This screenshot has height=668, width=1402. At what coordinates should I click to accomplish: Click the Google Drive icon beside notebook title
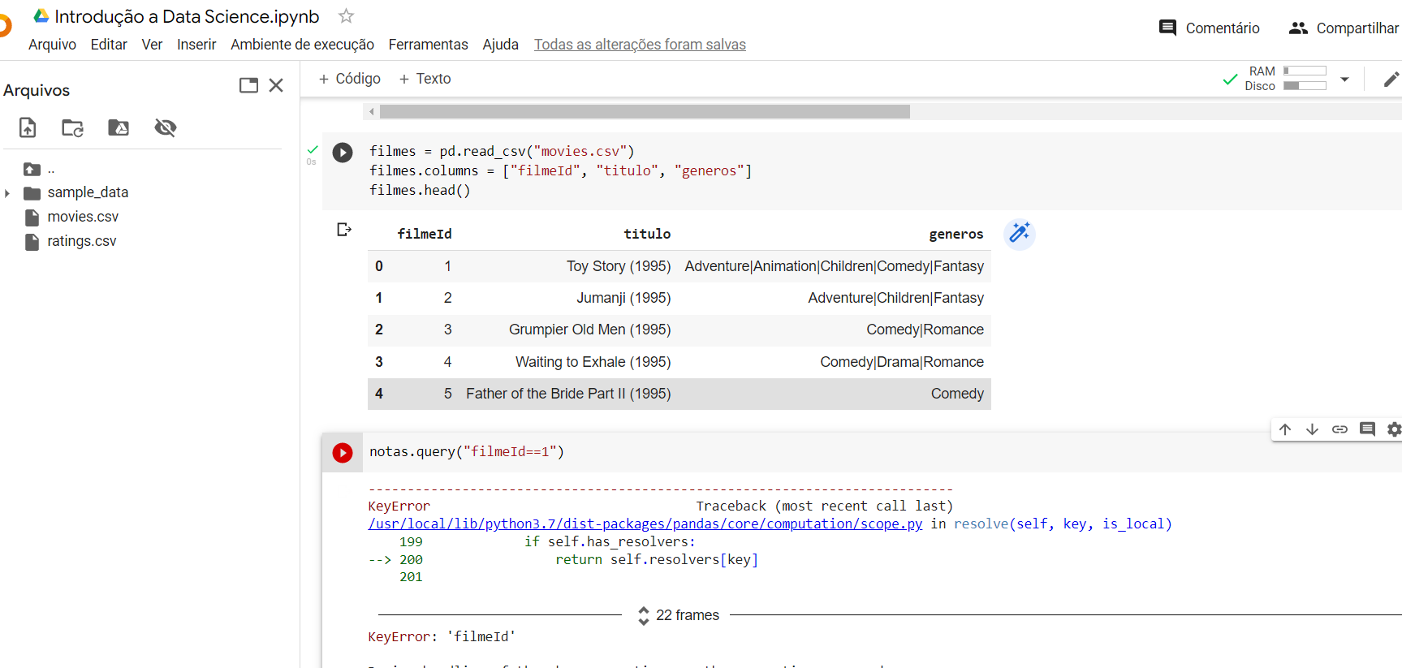tap(41, 15)
